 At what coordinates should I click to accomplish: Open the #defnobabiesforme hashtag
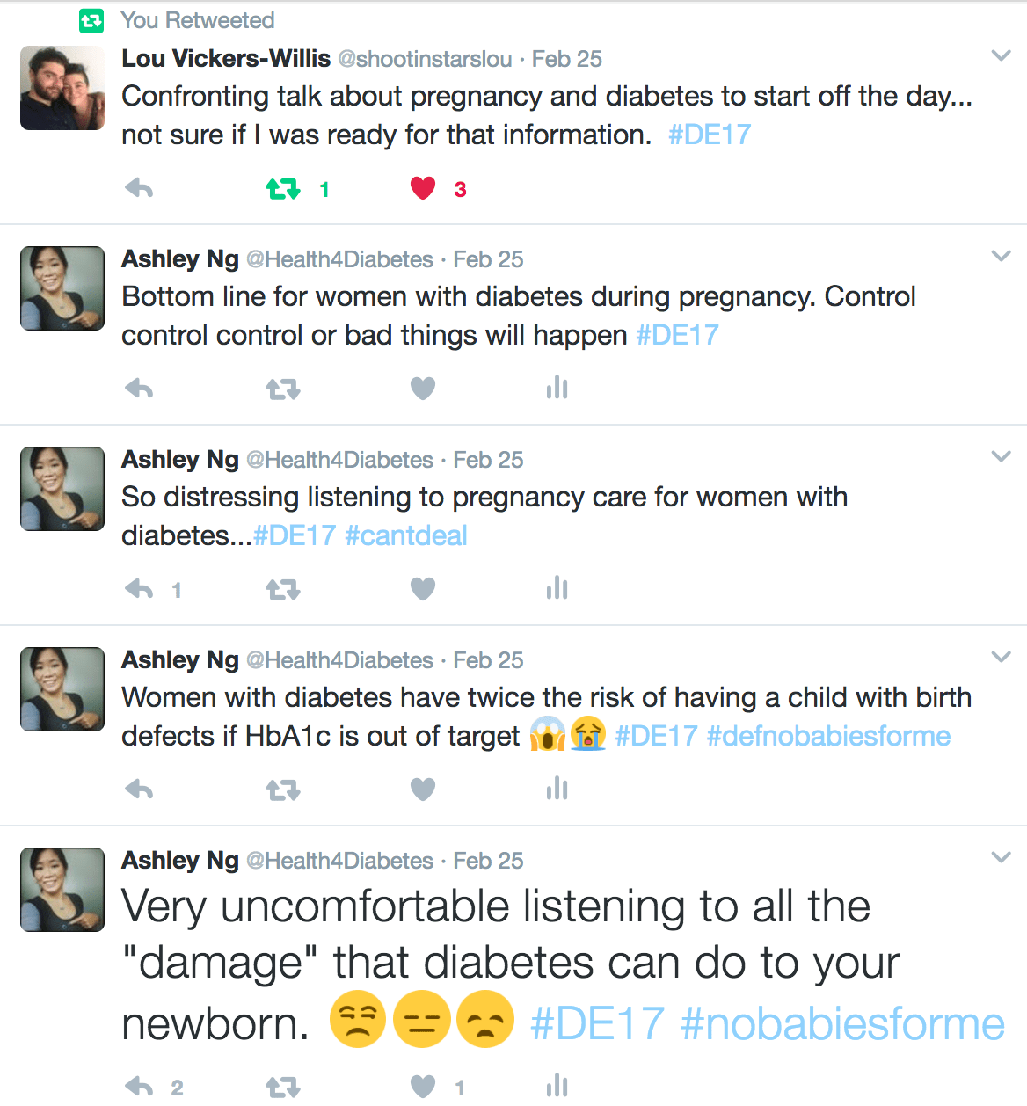828,736
